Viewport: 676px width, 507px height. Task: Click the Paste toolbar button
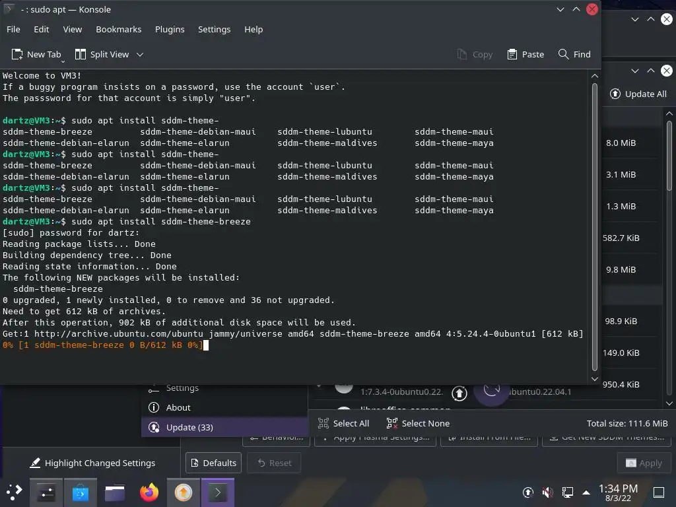(x=525, y=54)
